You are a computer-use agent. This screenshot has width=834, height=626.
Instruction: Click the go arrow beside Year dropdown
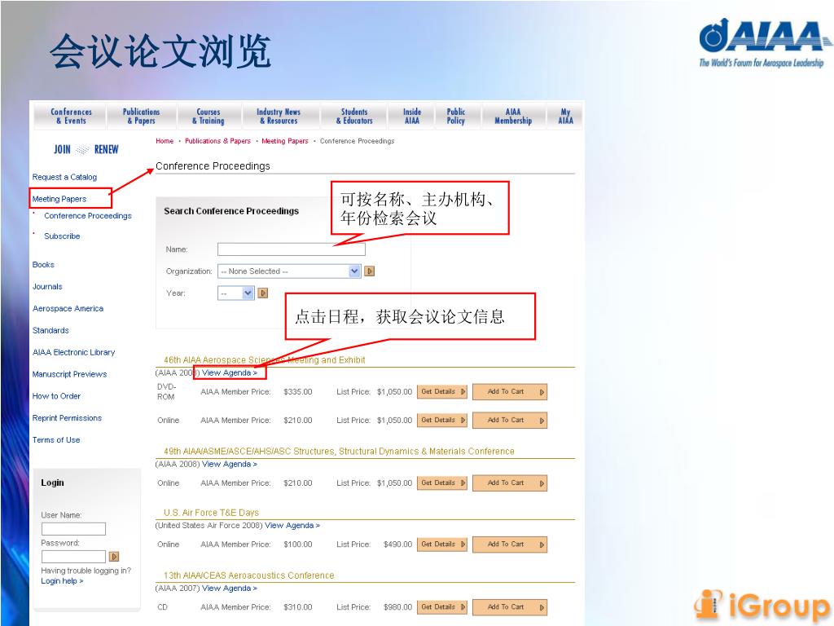point(263,293)
